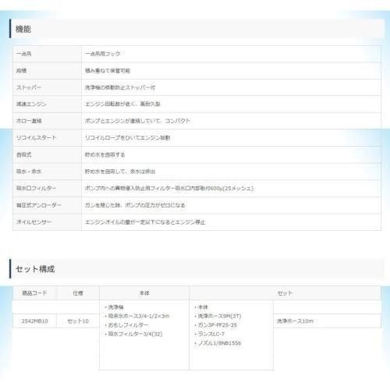The width and height of the screenshot is (390, 390).
Task: Select the 商品コード column header
Action: coord(34,293)
